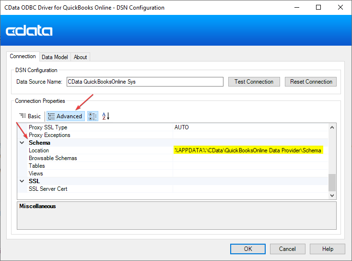Viewport: 352px width, 261px height.
Task: Open the Connection tab
Action: pos(23,56)
